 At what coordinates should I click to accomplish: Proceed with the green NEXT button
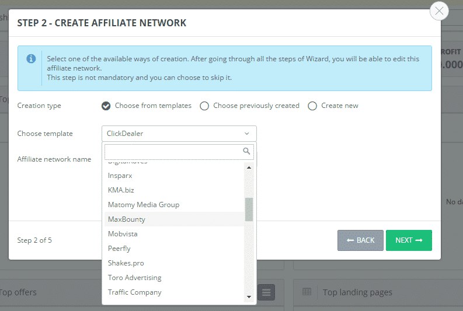click(x=409, y=240)
